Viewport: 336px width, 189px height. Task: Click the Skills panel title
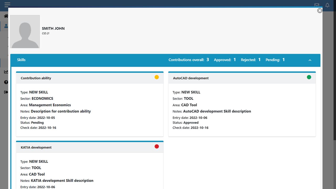pyautogui.click(x=21, y=60)
